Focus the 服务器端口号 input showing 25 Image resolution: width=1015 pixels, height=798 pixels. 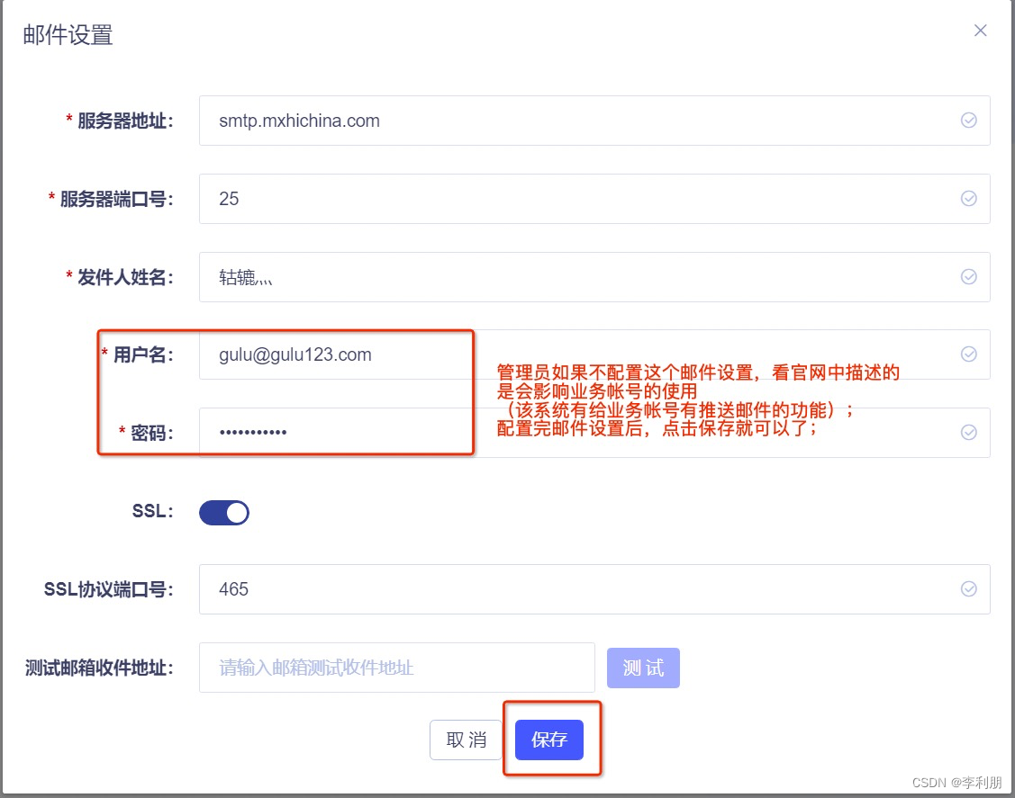point(594,199)
